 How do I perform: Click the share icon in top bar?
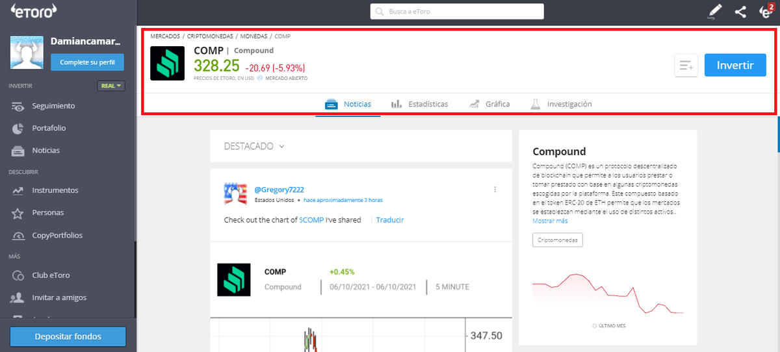[x=740, y=11]
